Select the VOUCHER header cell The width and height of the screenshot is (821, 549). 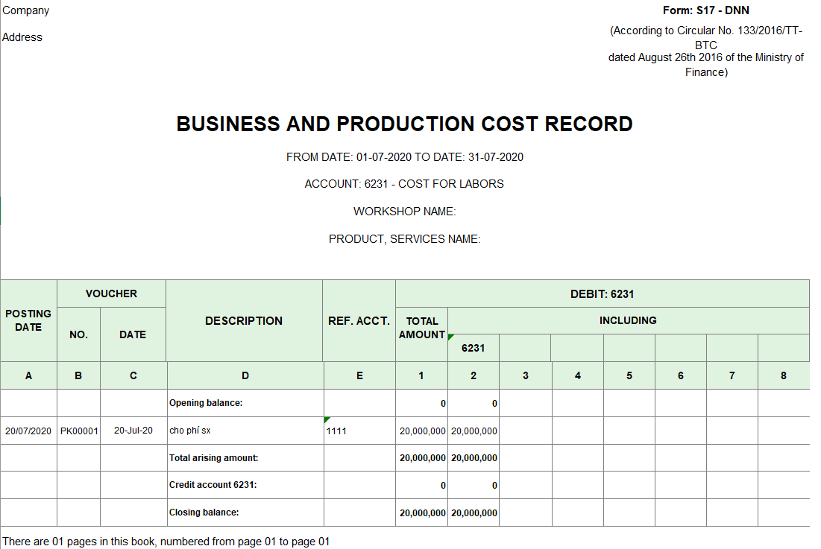pyautogui.click(x=111, y=293)
